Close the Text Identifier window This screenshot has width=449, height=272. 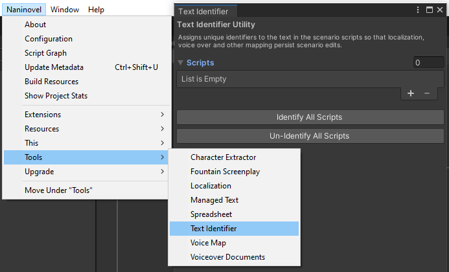[x=441, y=10]
